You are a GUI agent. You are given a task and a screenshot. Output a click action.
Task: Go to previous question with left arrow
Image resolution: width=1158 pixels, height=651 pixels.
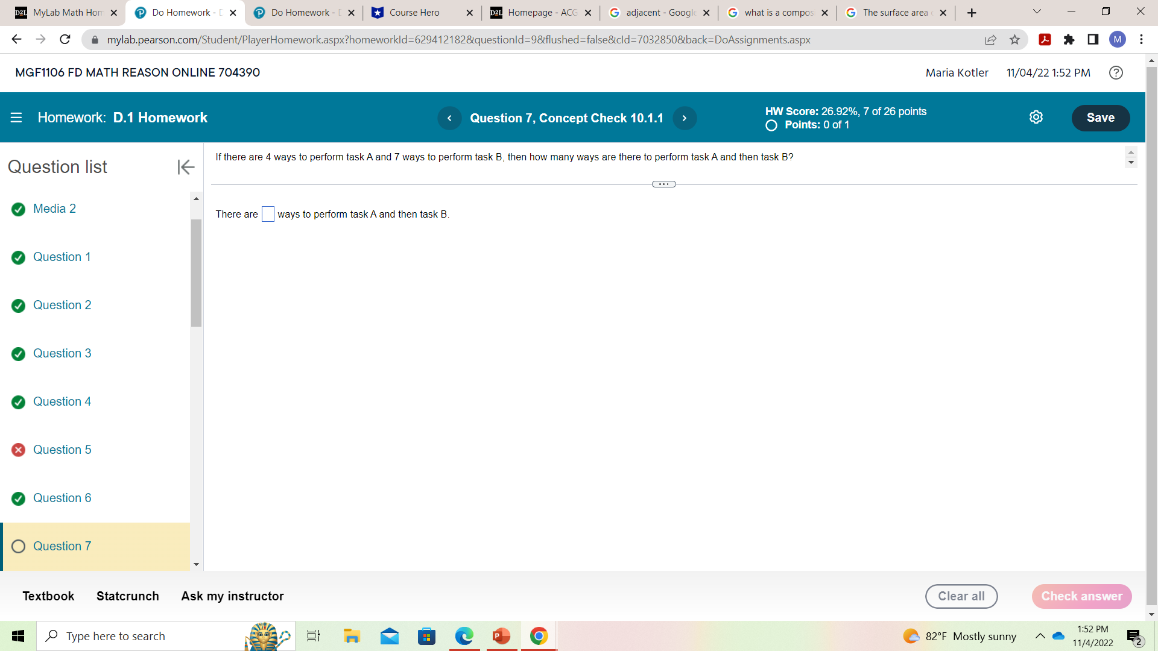click(x=449, y=118)
